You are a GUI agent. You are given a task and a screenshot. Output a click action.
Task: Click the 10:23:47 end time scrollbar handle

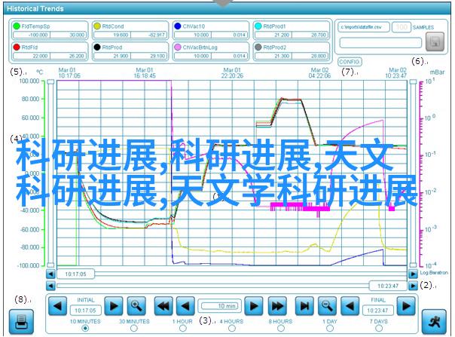(388, 286)
